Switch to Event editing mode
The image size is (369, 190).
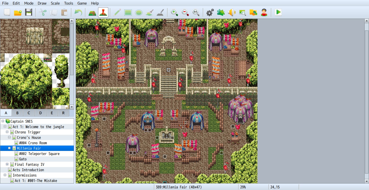tap(103, 12)
